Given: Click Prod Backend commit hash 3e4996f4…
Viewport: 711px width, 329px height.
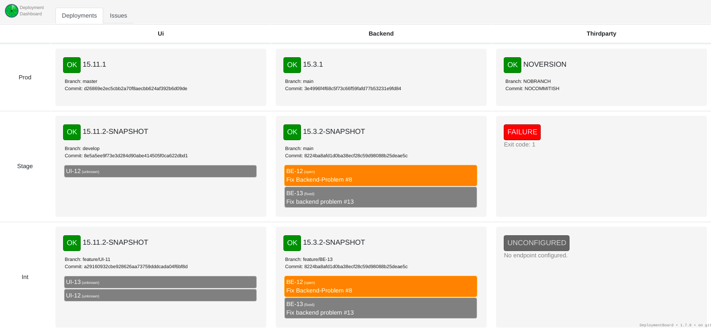Looking at the screenshot, I should point(353,89).
